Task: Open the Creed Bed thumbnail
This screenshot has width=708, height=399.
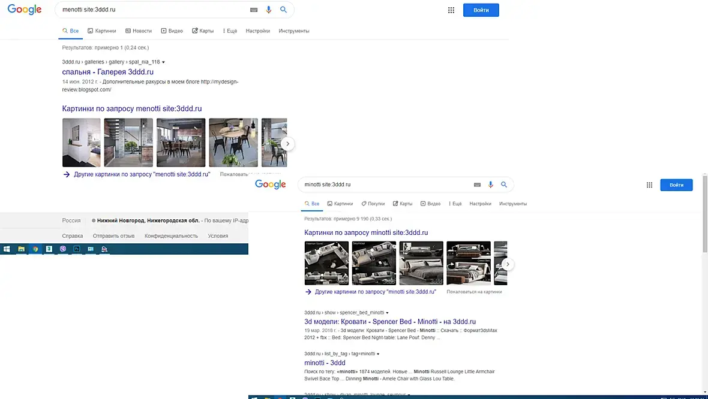Action: [469, 263]
